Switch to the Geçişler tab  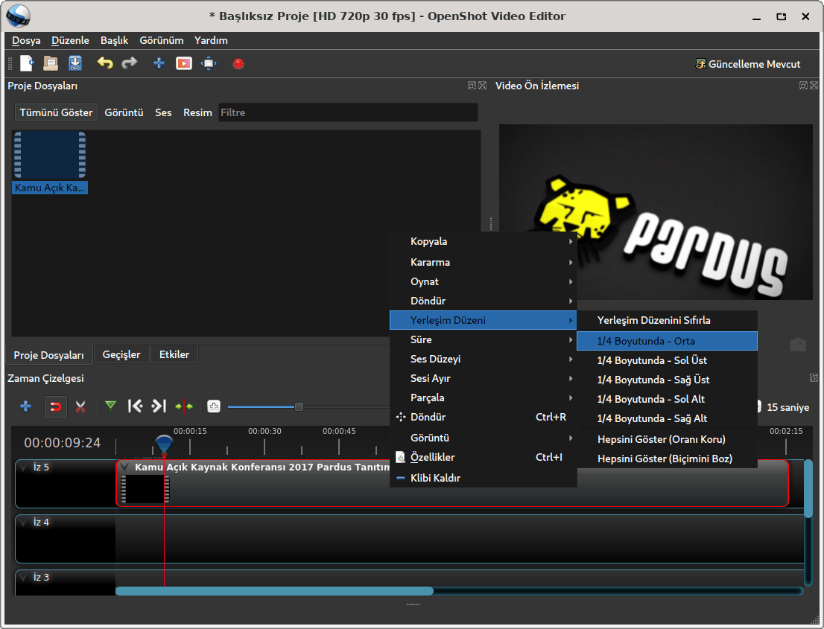click(x=121, y=354)
